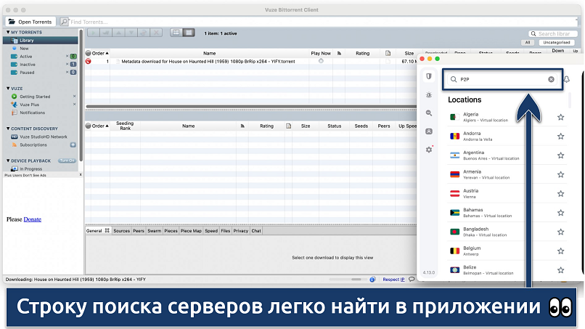Open the Piece Map tab
Viewport: 585px width, 329px height.
191,231
